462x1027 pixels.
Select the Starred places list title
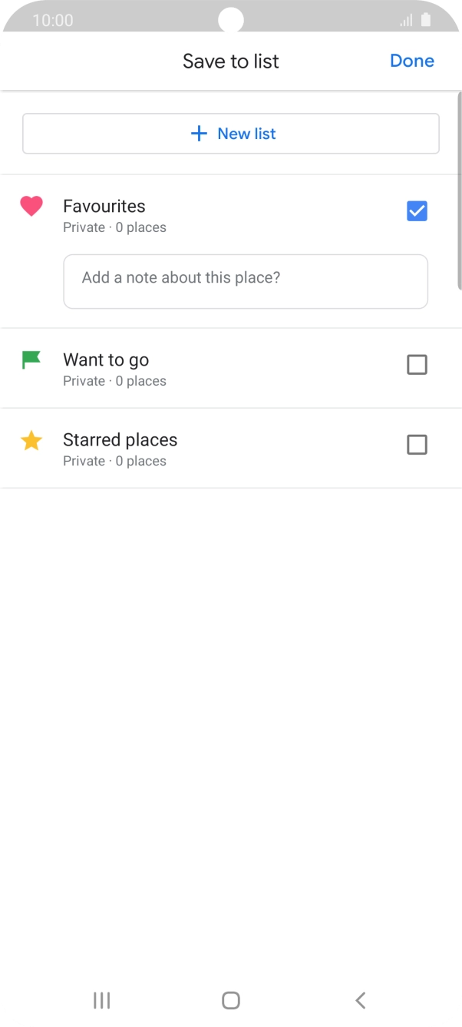click(x=120, y=440)
